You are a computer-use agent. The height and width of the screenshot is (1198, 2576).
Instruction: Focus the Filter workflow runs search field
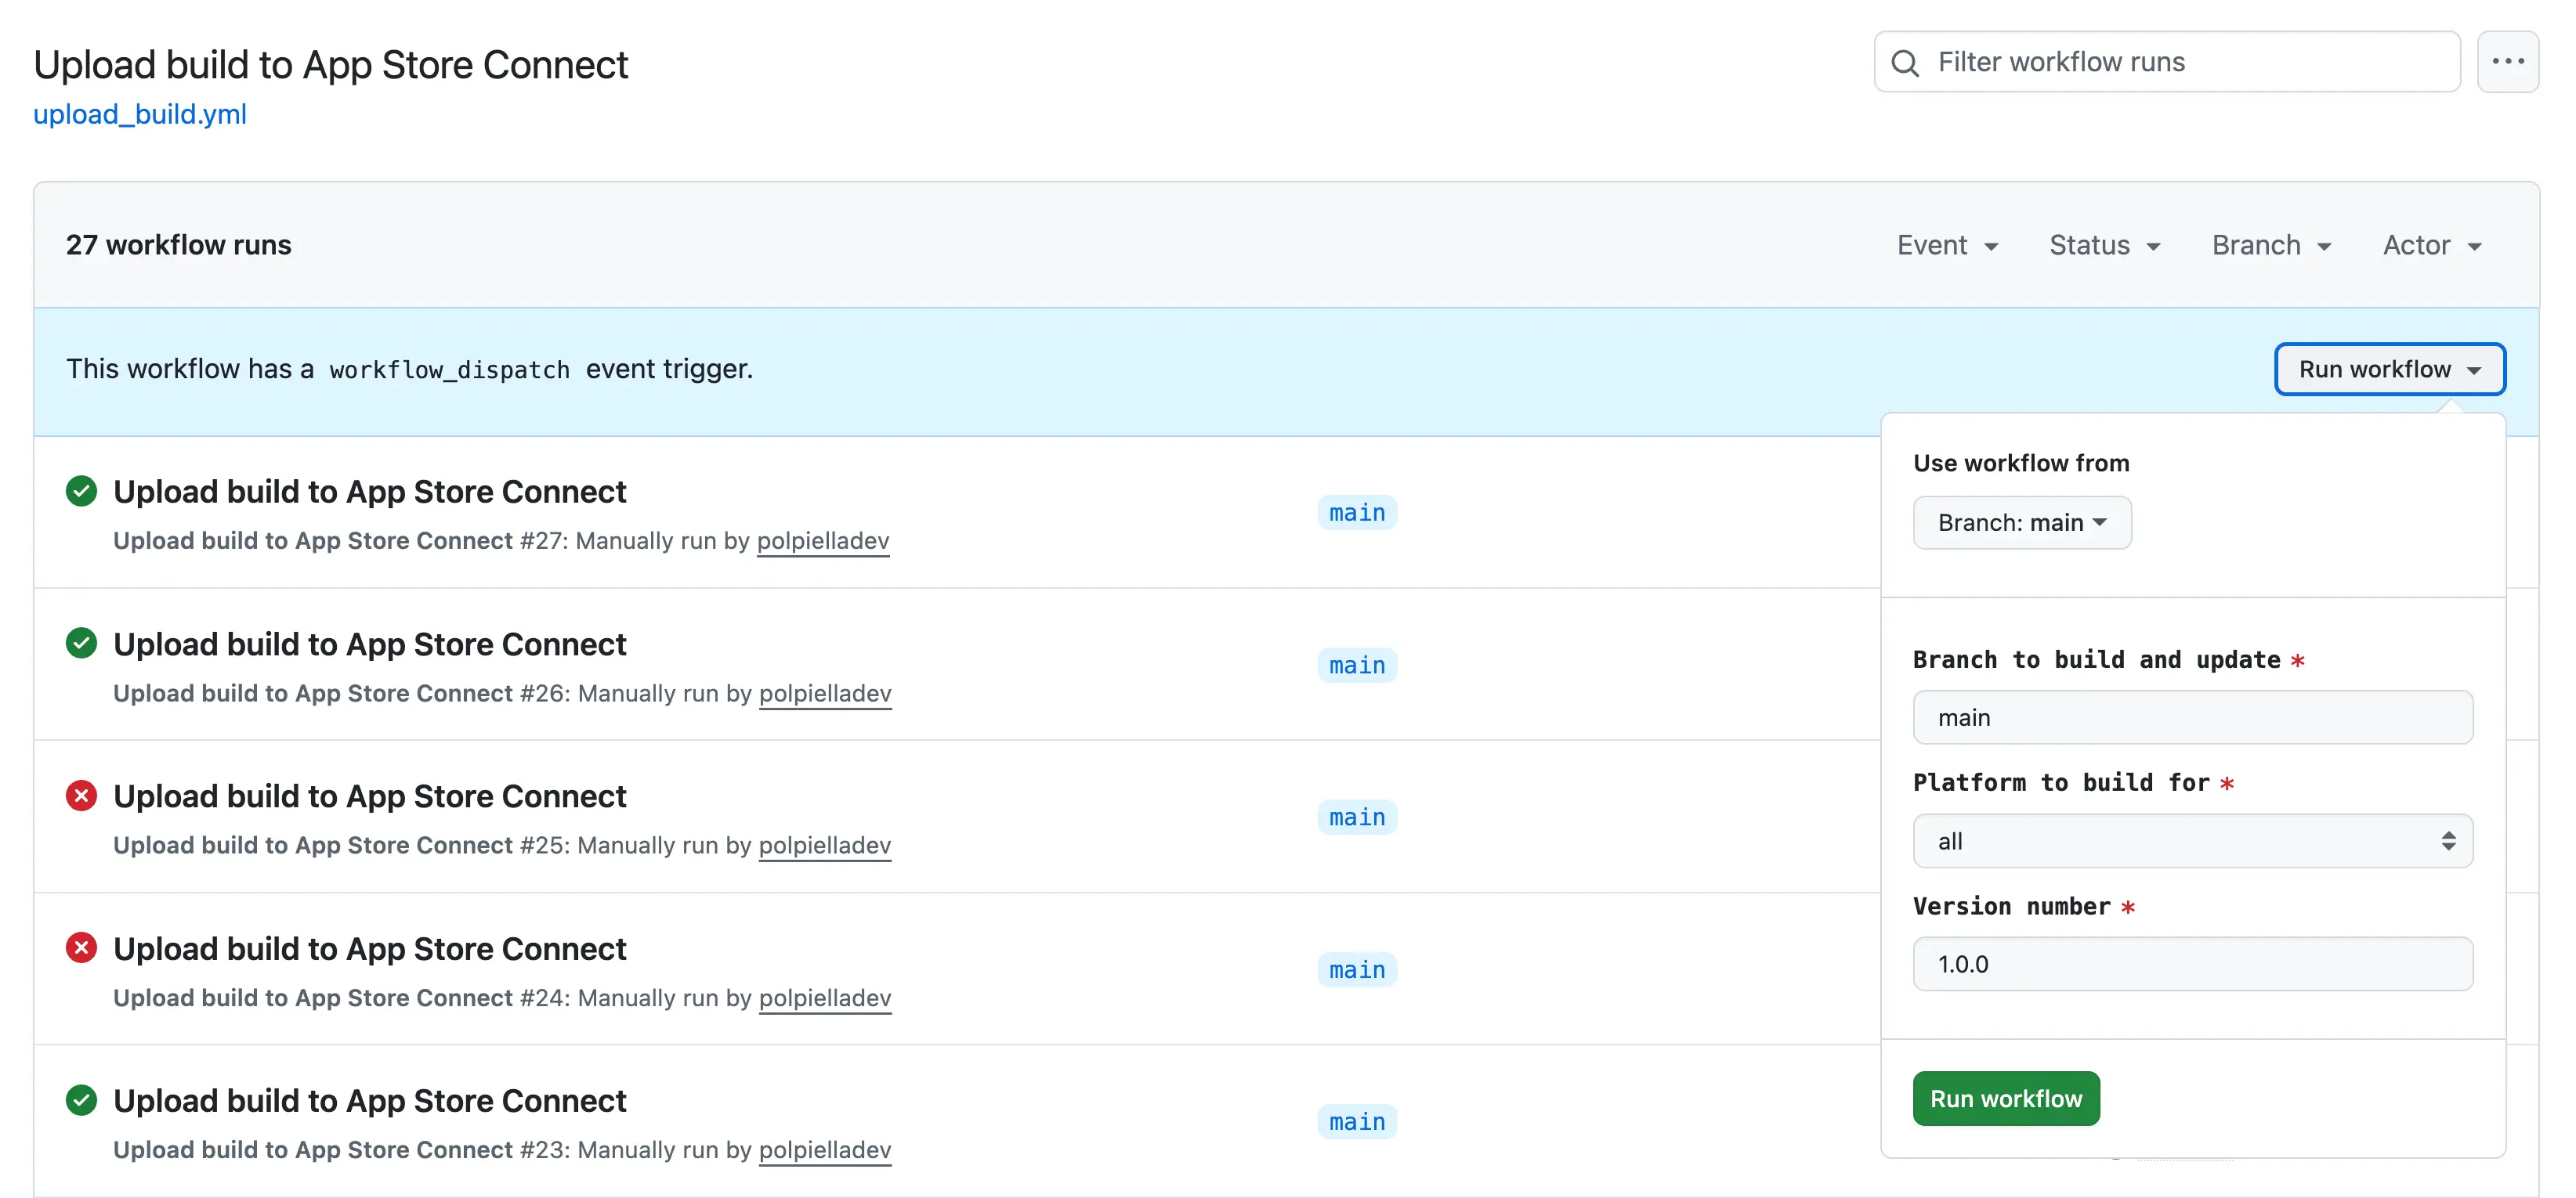[x=2167, y=62]
